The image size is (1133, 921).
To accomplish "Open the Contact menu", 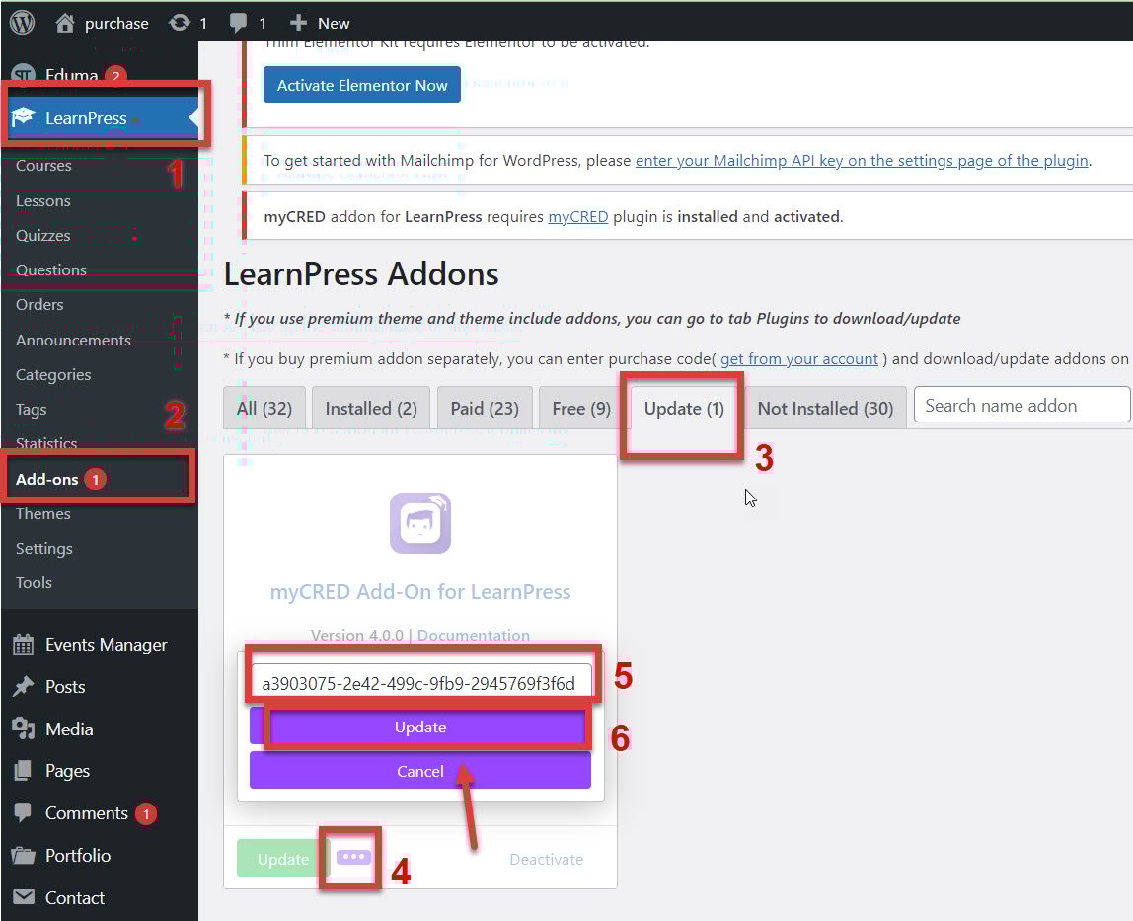I will point(75,898).
